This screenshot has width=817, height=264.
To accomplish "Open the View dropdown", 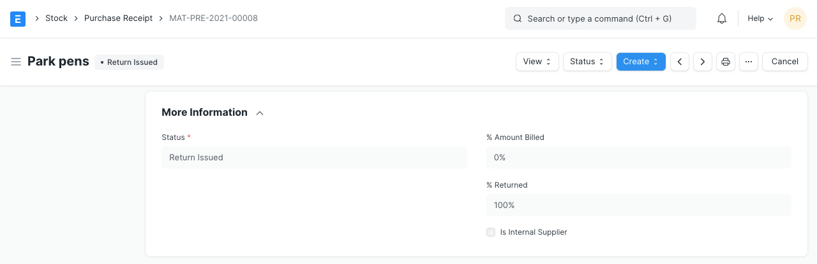I will pyautogui.click(x=537, y=62).
